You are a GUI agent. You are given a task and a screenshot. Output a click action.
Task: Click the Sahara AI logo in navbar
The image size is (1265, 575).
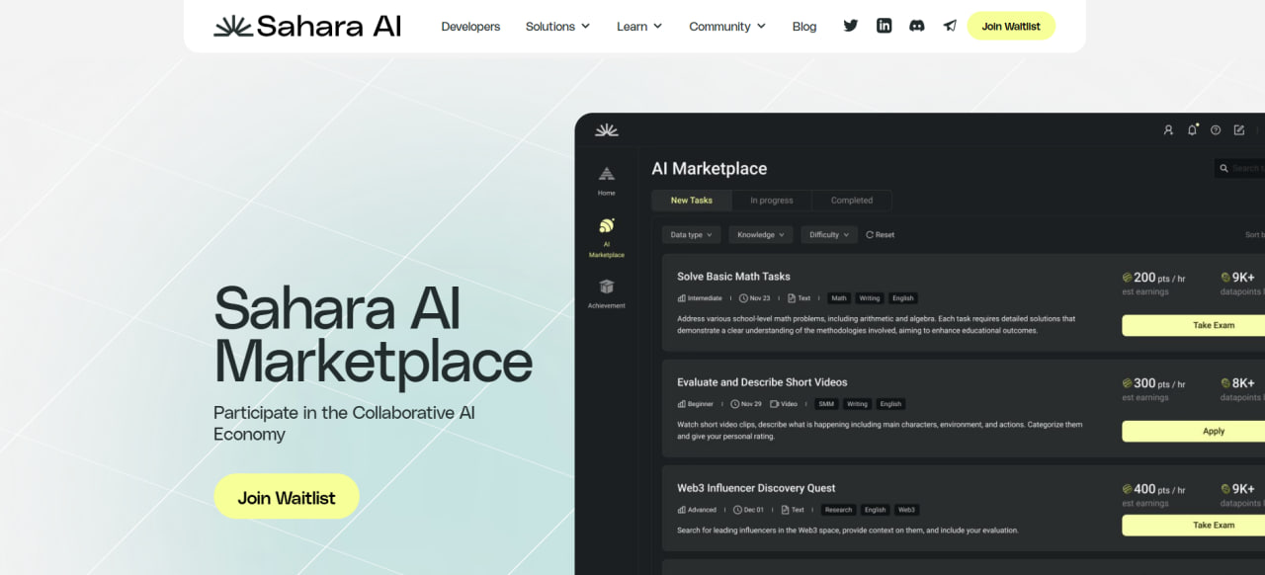point(307,26)
